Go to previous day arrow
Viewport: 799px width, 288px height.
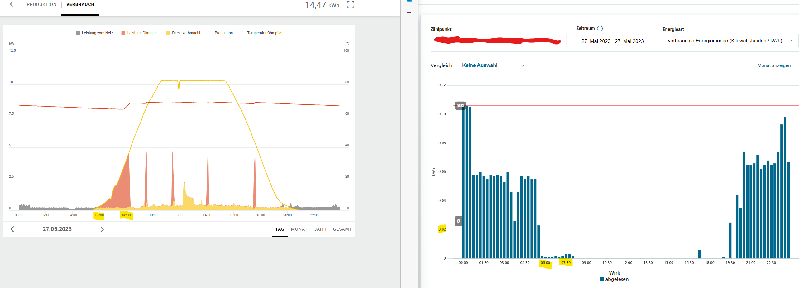(12, 229)
